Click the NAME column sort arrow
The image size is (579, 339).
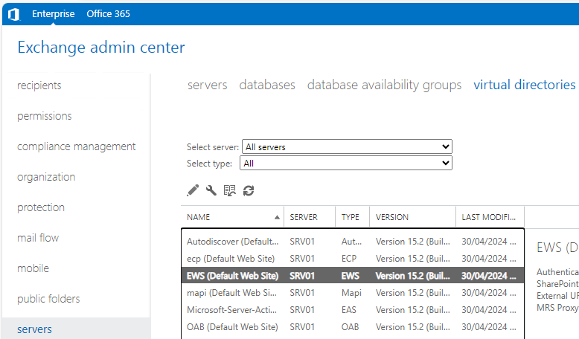pyautogui.click(x=278, y=218)
